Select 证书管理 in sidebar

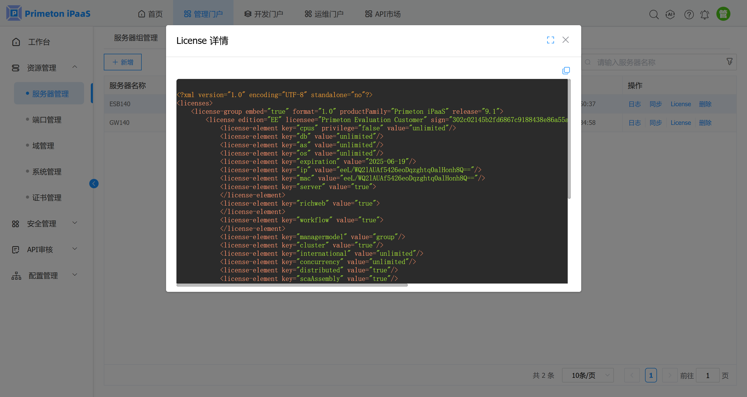coord(47,198)
